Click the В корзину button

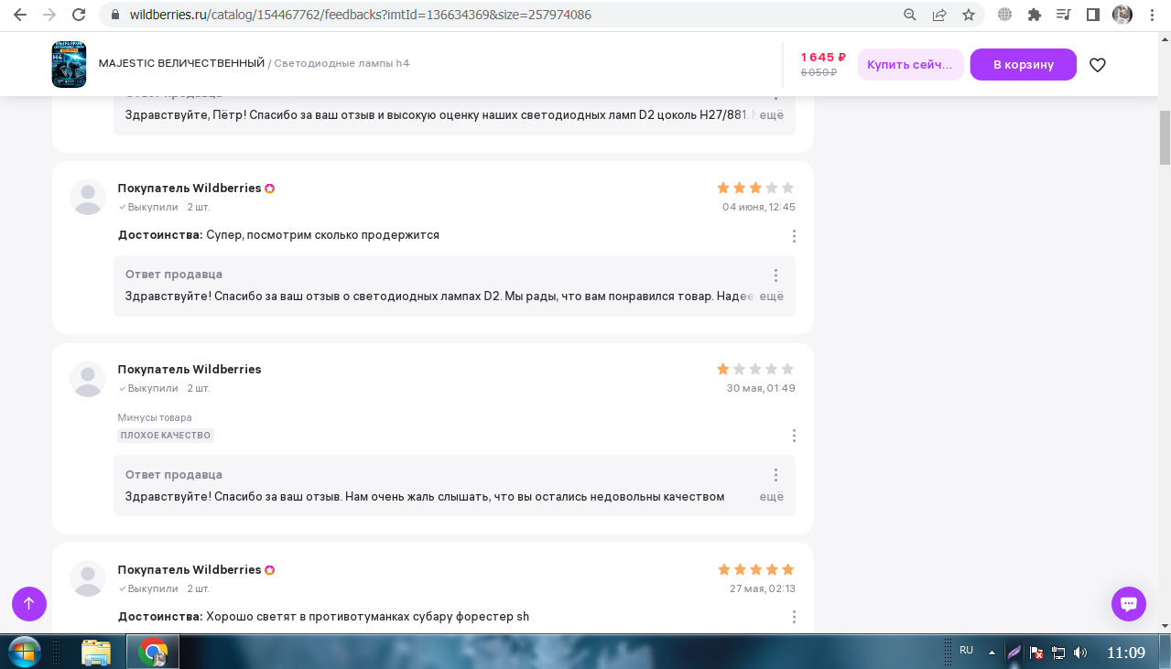(x=1024, y=64)
